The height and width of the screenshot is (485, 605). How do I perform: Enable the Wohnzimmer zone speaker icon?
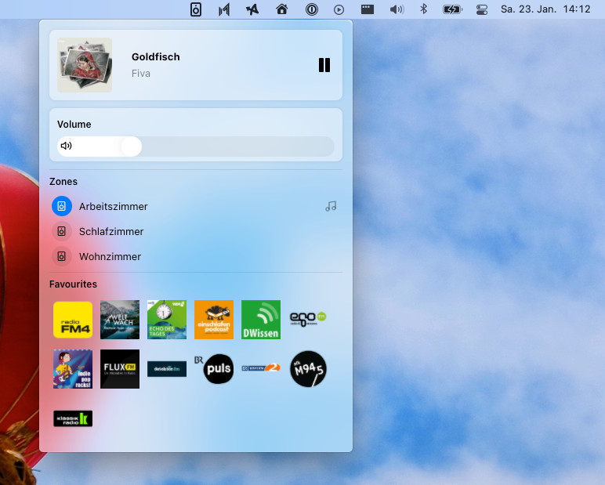click(x=62, y=256)
